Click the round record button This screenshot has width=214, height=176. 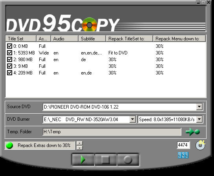pos(128,160)
